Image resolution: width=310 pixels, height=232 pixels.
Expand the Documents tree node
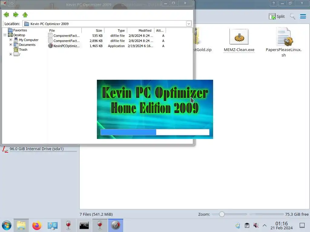point(11,45)
